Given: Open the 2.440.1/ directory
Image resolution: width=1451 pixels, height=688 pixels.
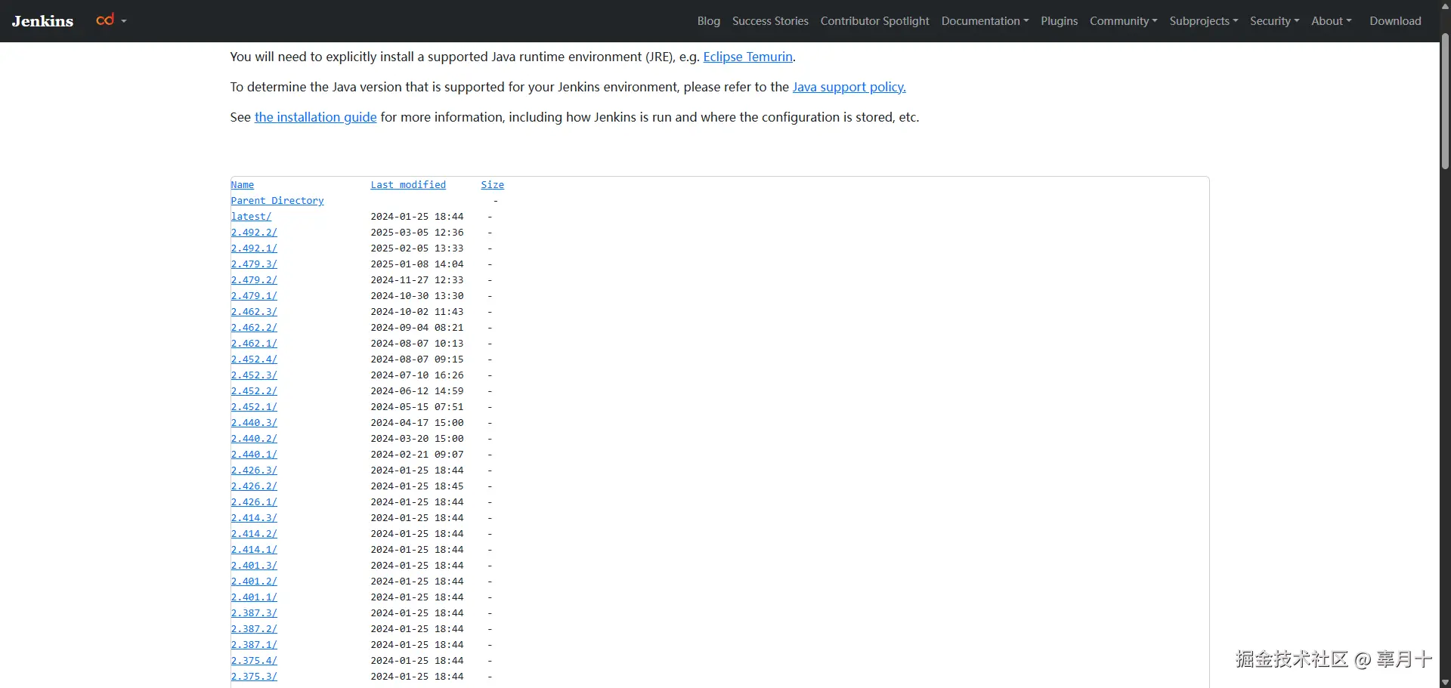Looking at the screenshot, I should [254, 455].
